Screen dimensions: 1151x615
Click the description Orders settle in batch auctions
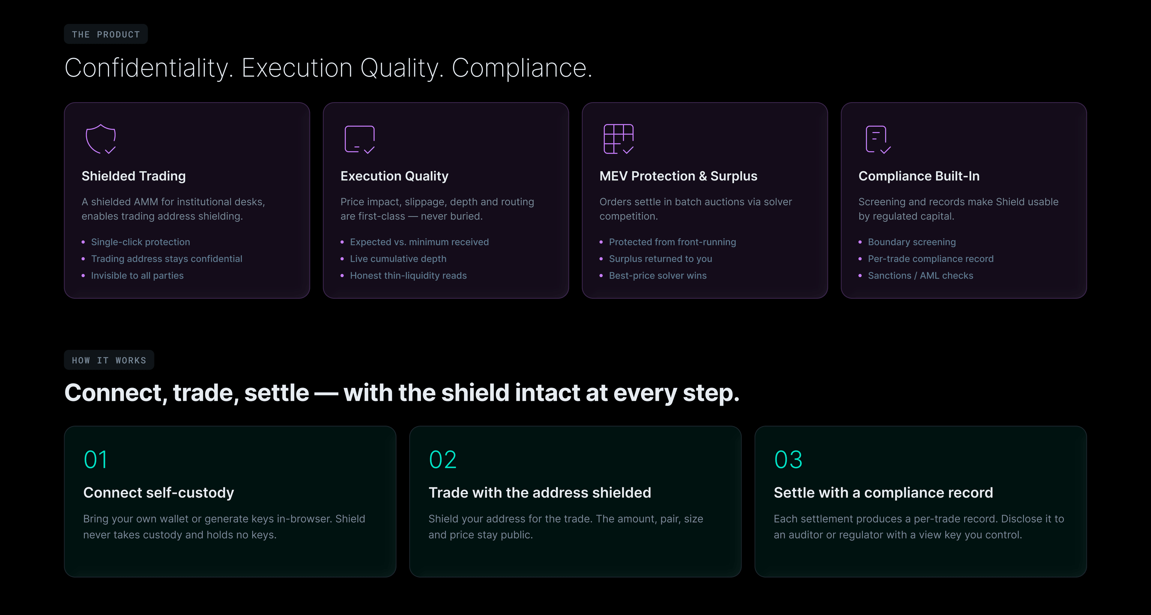click(x=696, y=209)
